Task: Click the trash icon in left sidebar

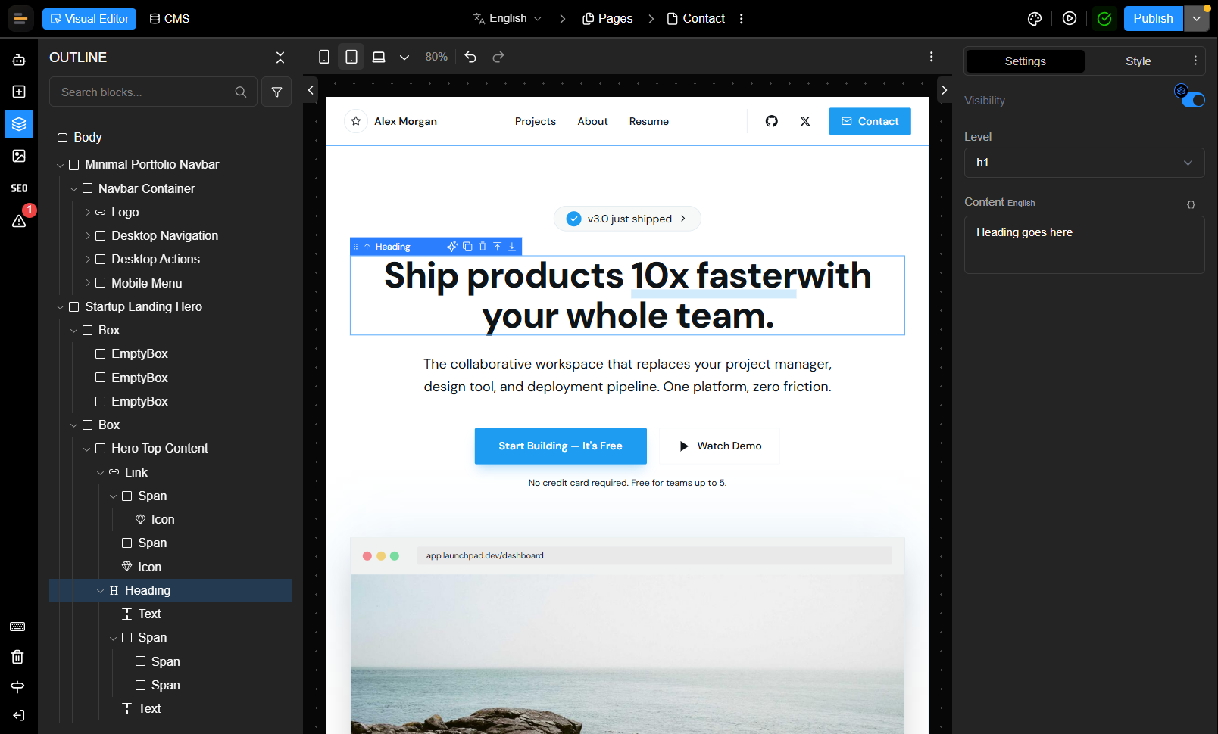Action: tap(17, 657)
